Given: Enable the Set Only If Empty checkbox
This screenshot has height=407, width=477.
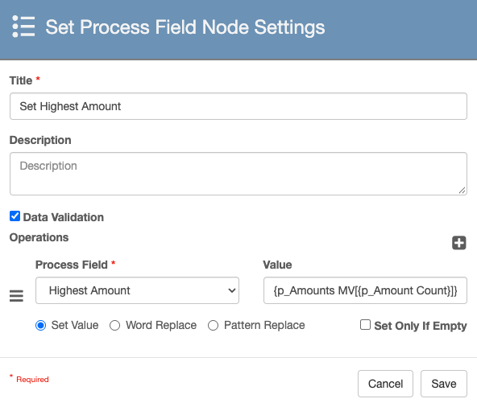Looking at the screenshot, I should (365, 325).
